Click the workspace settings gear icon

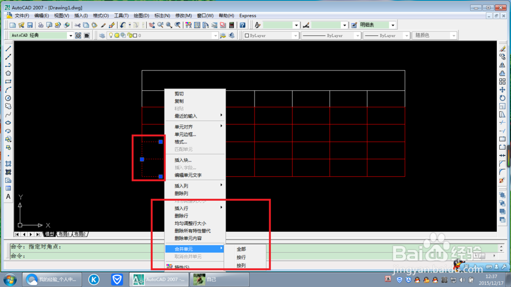[x=78, y=36]
